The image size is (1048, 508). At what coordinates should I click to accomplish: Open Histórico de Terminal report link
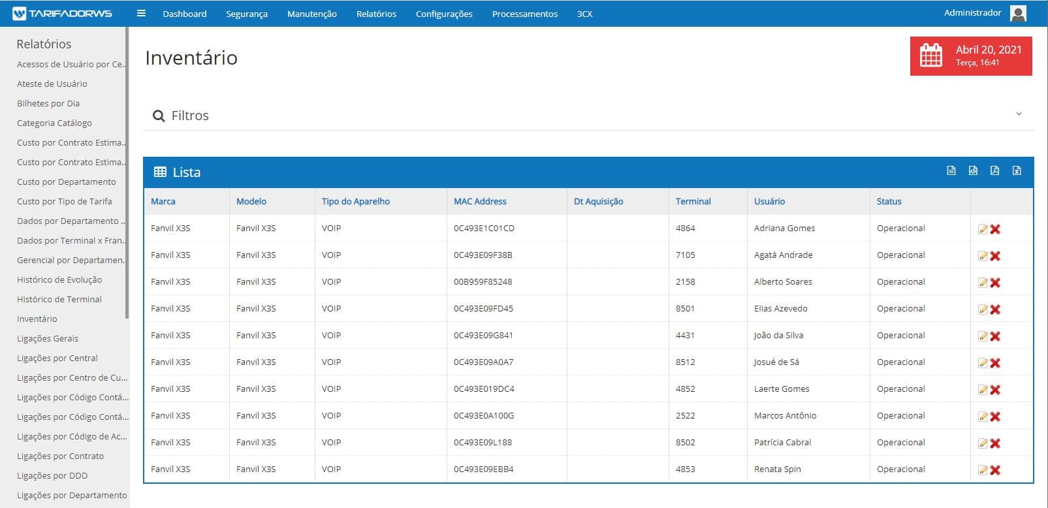click(59, 299)
